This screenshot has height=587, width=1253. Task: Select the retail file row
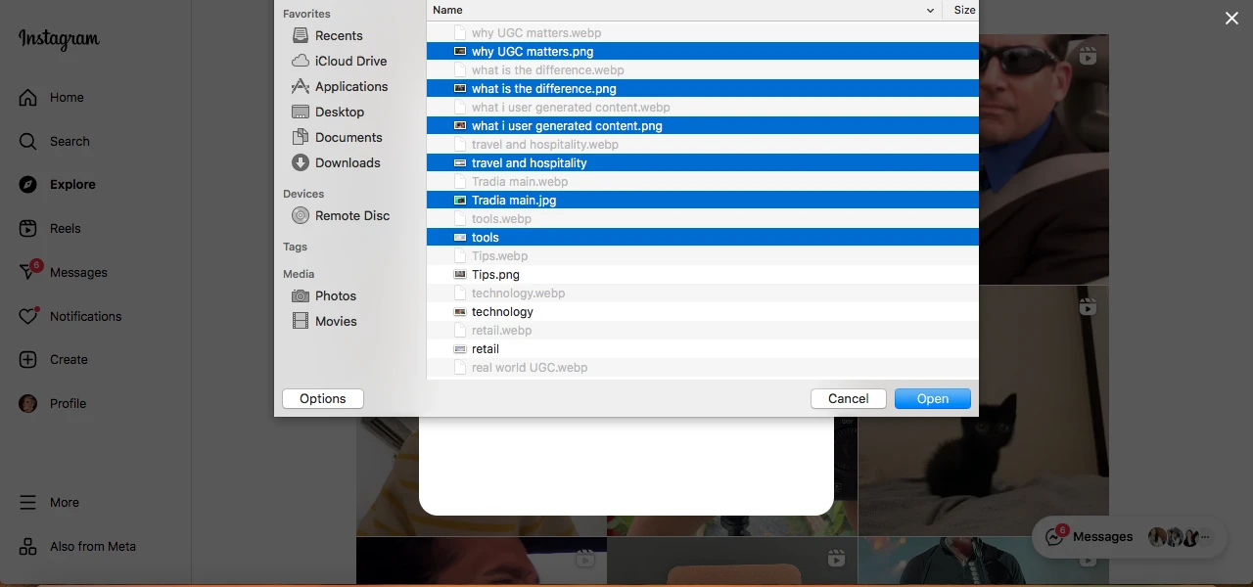click(702, 349)
